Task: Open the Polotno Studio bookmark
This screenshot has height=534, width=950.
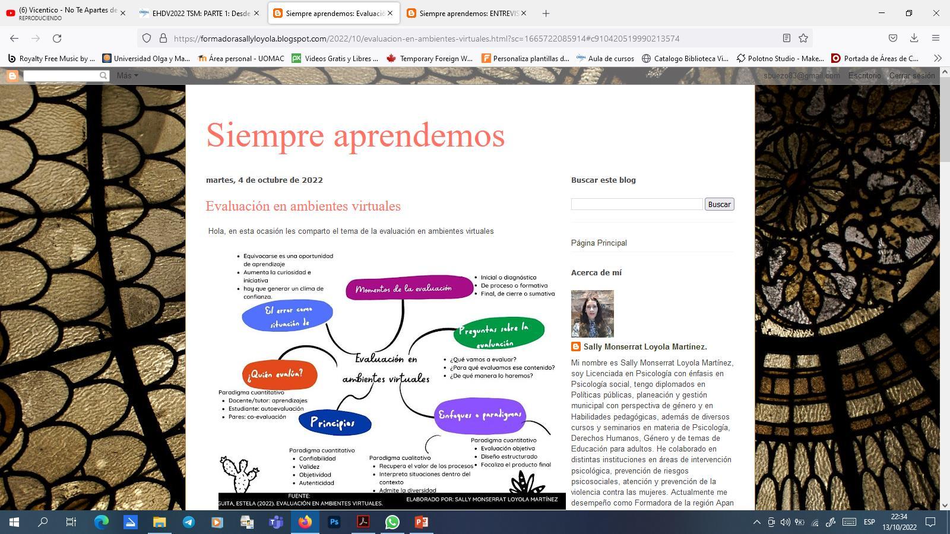Action: coord(780,58)
